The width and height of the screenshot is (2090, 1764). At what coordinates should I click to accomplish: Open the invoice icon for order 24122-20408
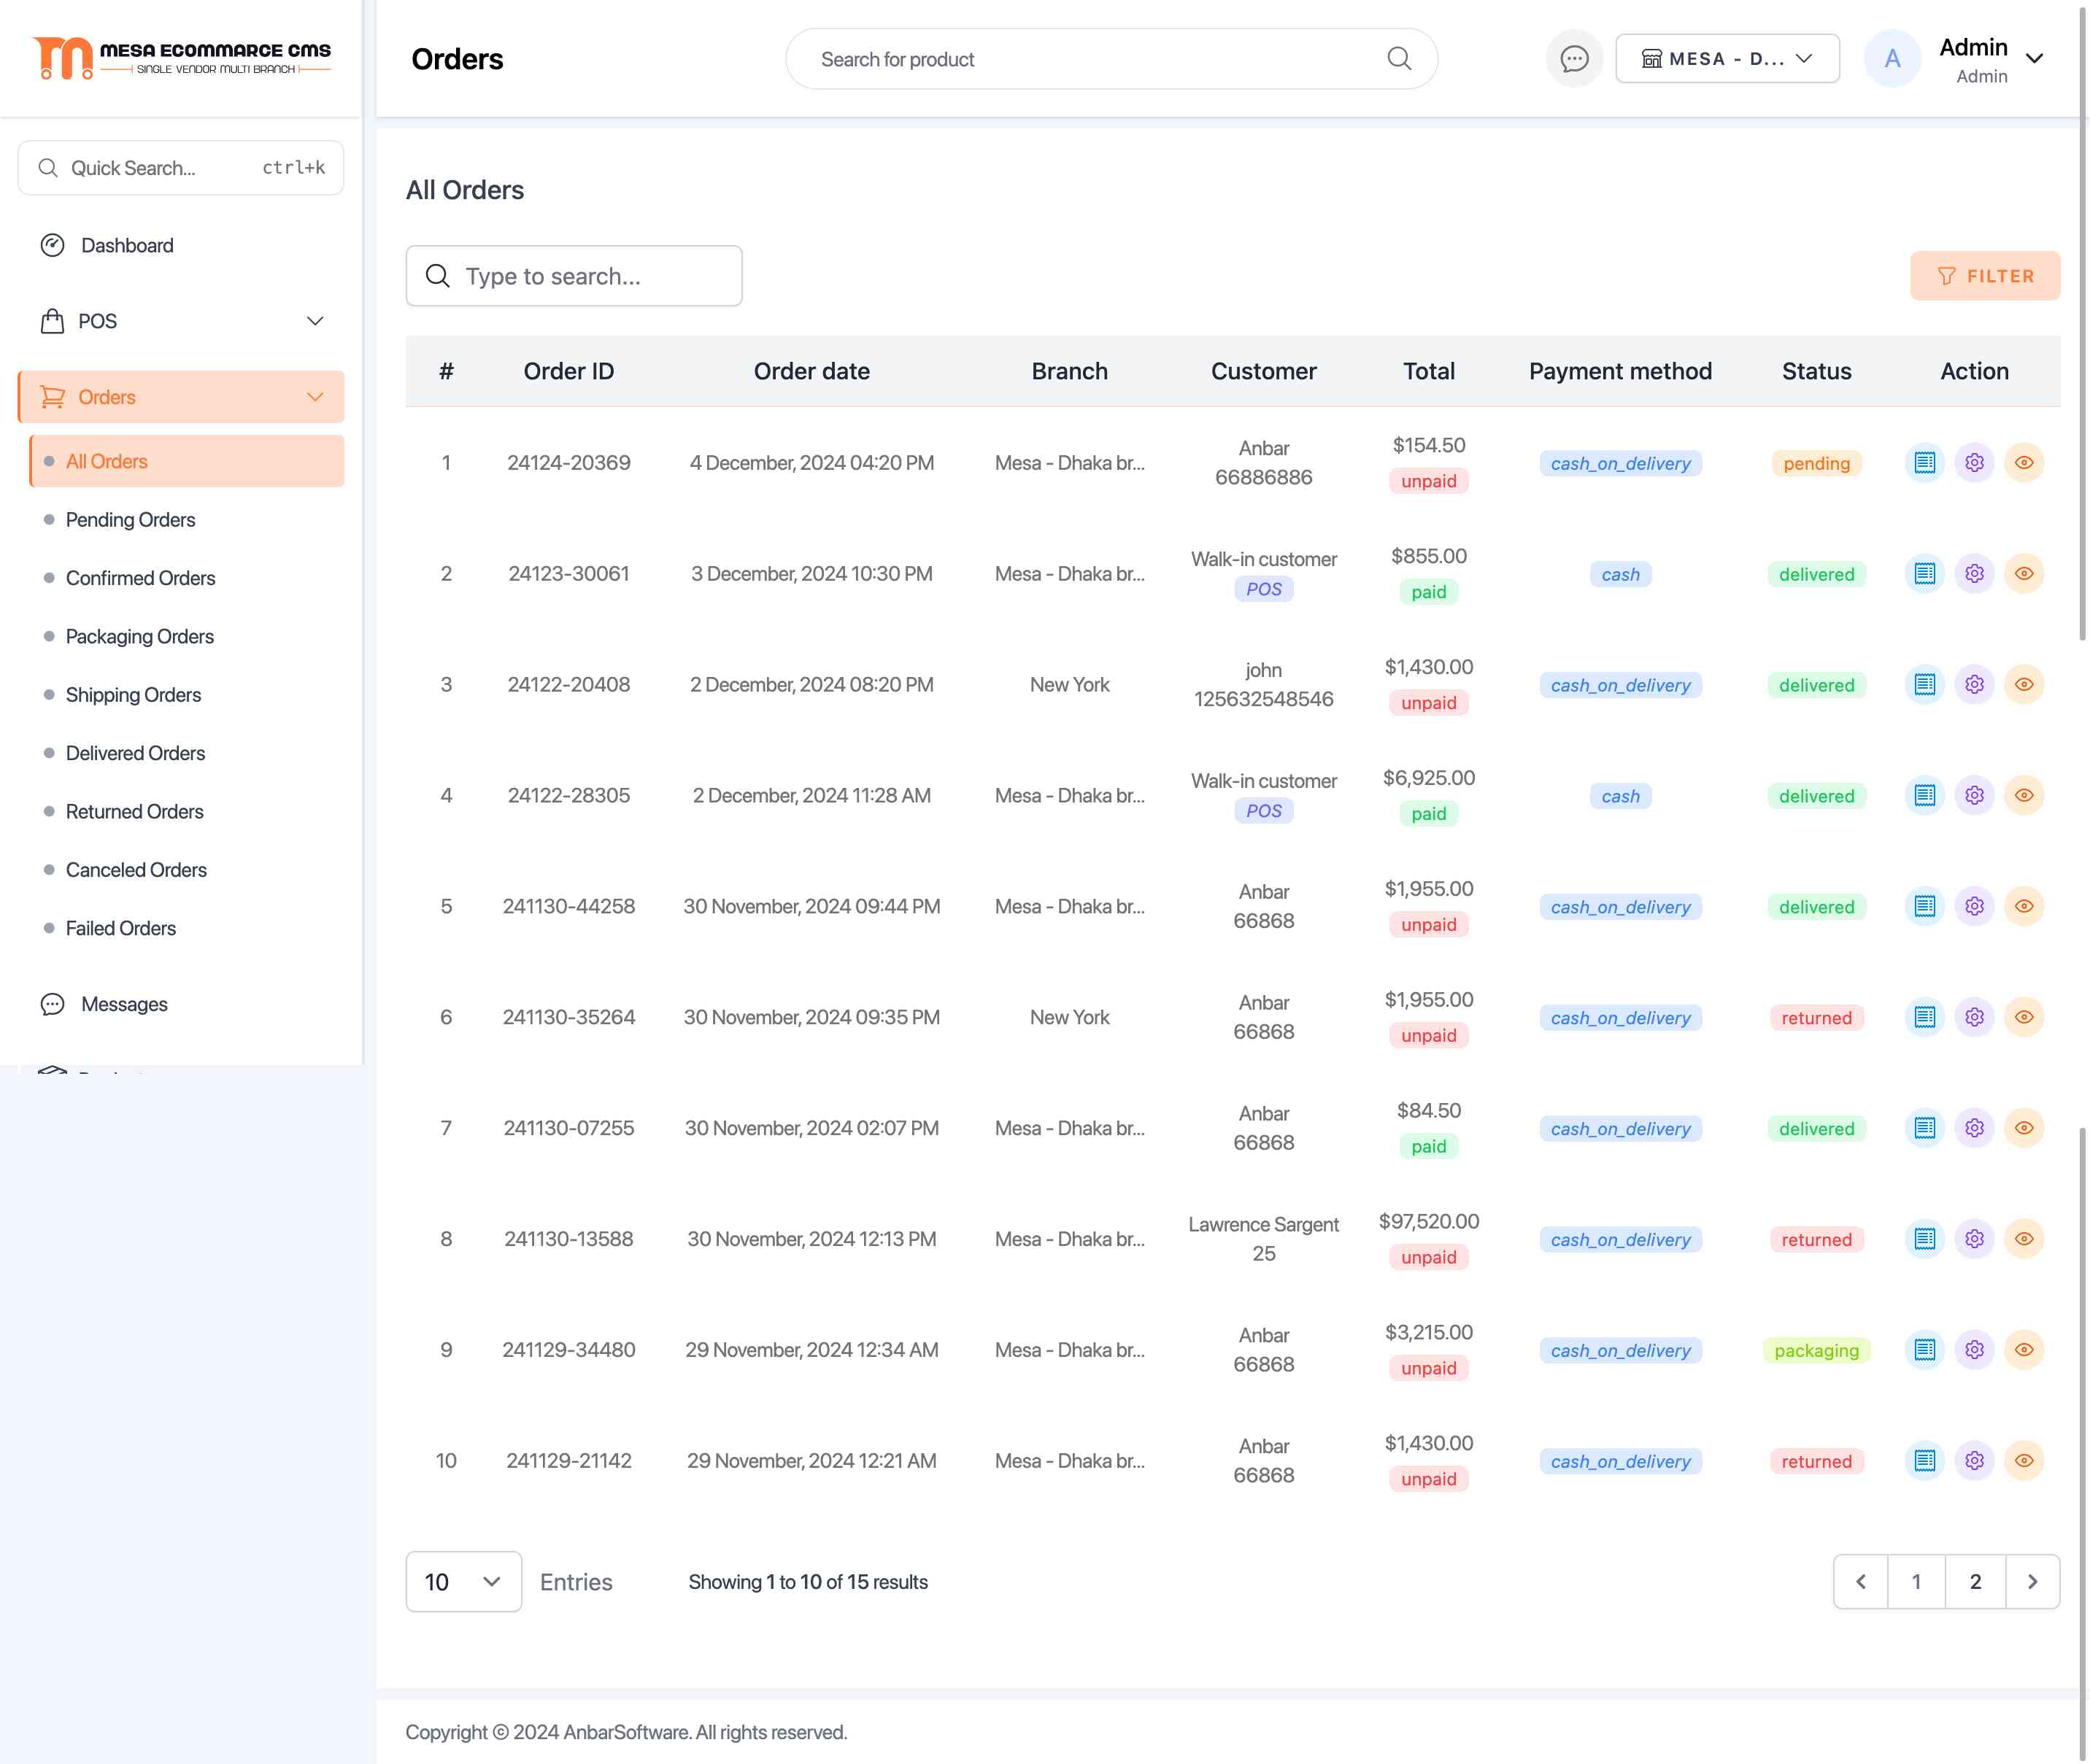tap(1924, 685)
